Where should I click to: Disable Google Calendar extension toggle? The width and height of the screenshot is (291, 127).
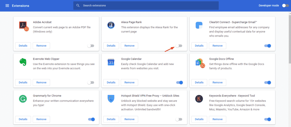coord(180,82)
